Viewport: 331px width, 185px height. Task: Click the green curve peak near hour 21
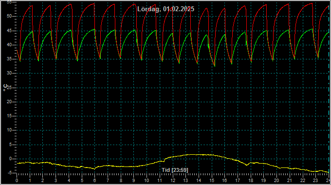(288, 30)
